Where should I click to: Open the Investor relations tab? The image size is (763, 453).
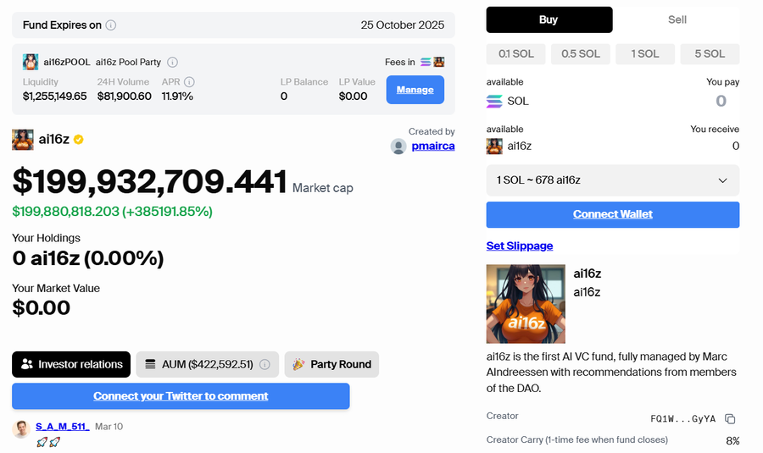(71, 365)
